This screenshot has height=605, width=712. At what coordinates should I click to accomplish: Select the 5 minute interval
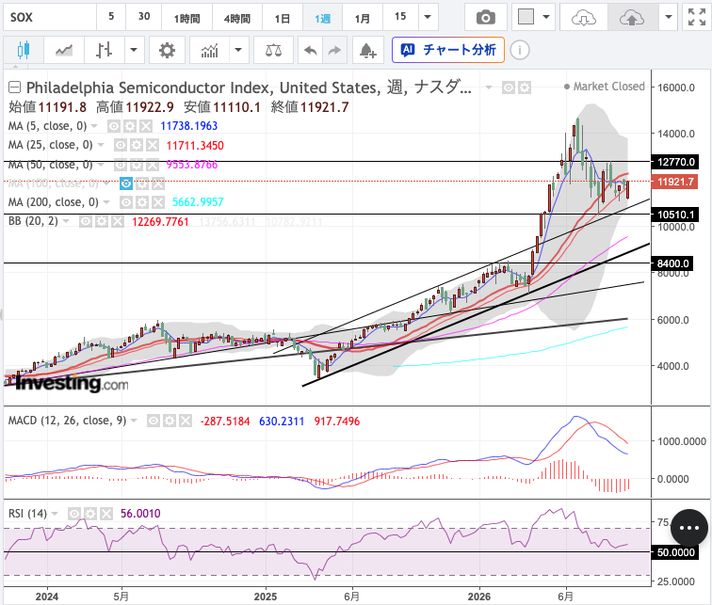tap(111, 17)
